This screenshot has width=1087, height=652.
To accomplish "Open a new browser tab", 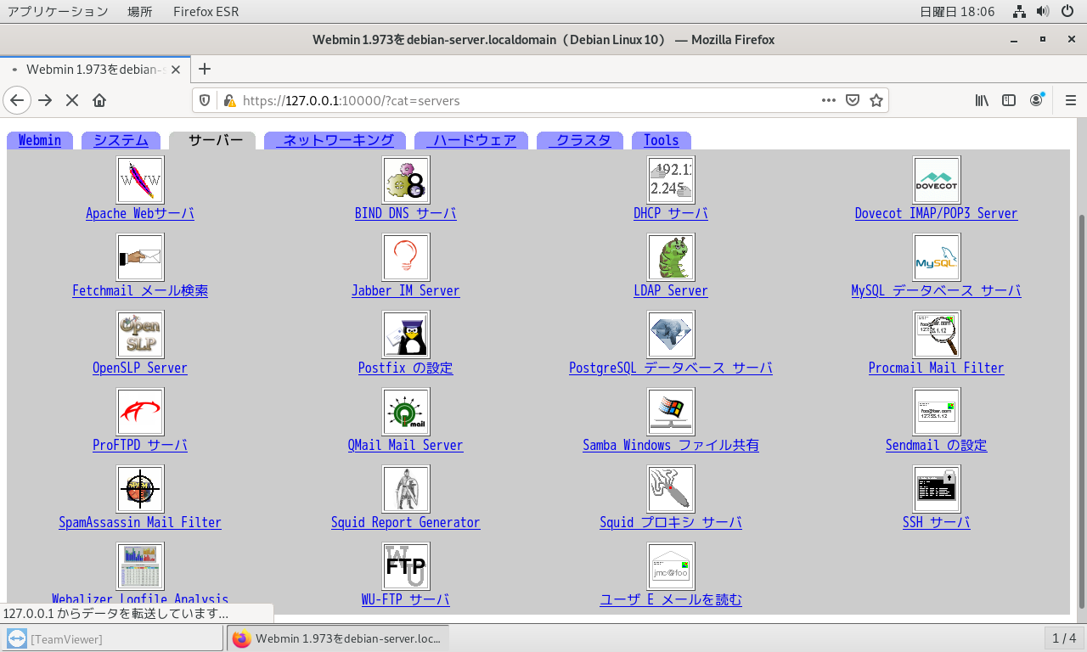I will point(204,69).
